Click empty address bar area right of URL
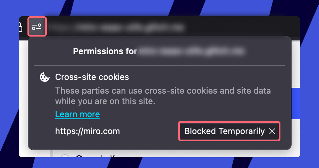 245,26
